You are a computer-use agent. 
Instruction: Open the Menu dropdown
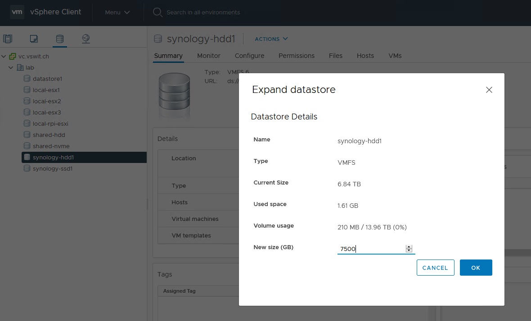117,13
